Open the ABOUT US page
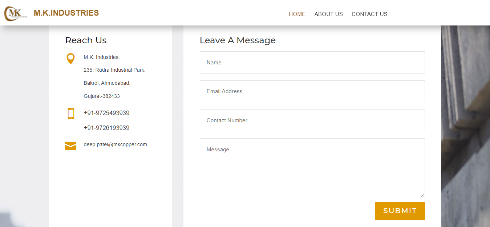The image size is (490, 227). tap(328, 14)
